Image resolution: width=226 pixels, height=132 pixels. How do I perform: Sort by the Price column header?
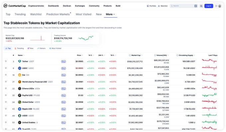[x=80, y=56]
